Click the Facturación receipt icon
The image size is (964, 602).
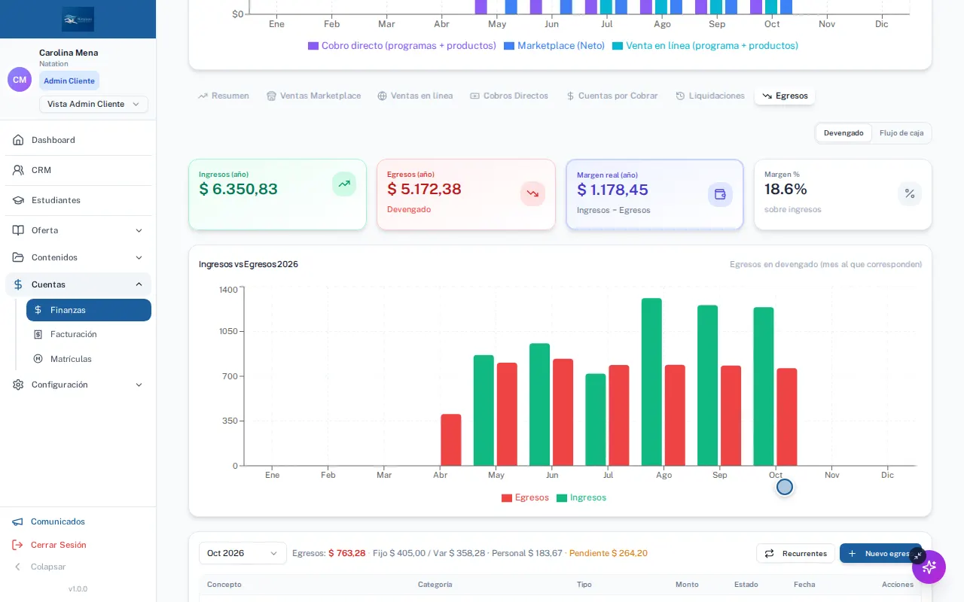pos(38,334)
